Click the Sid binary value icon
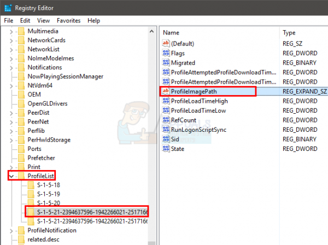328x245 pixels. pyautogui.click(x=166, y=139)
